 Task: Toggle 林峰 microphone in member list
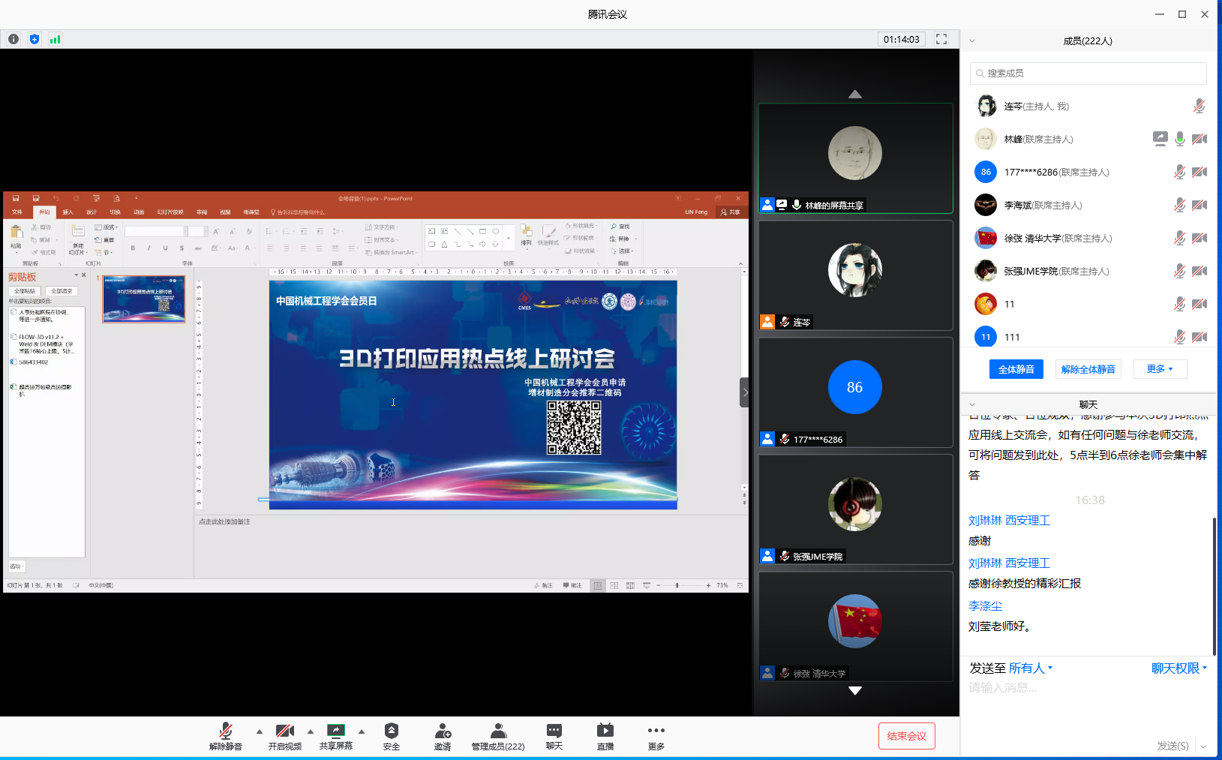click(x=1180, y=139)
